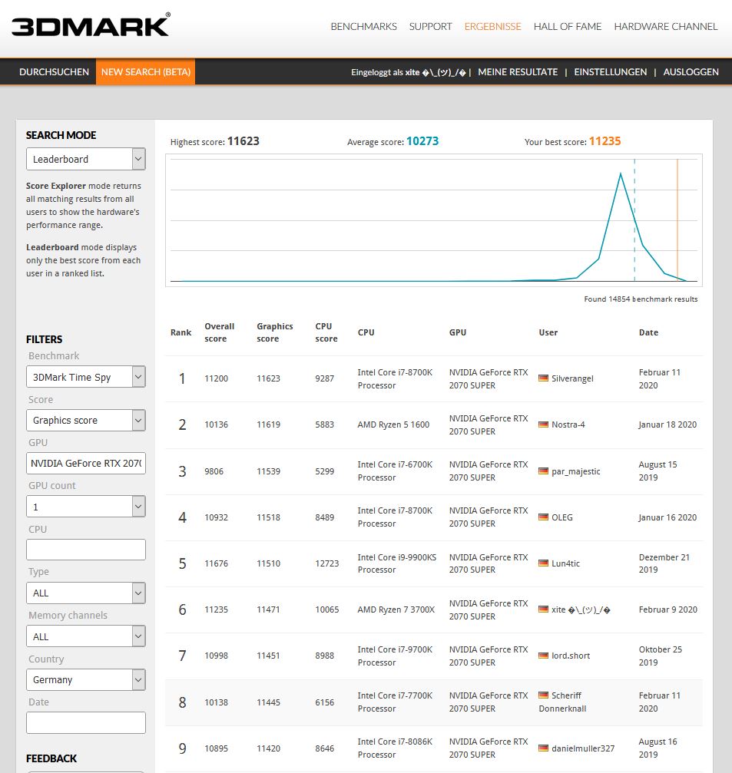This screenshot has width=732, height=773.
Task: Open the ERGEBNISSE menu
Action: click(493, 27)
